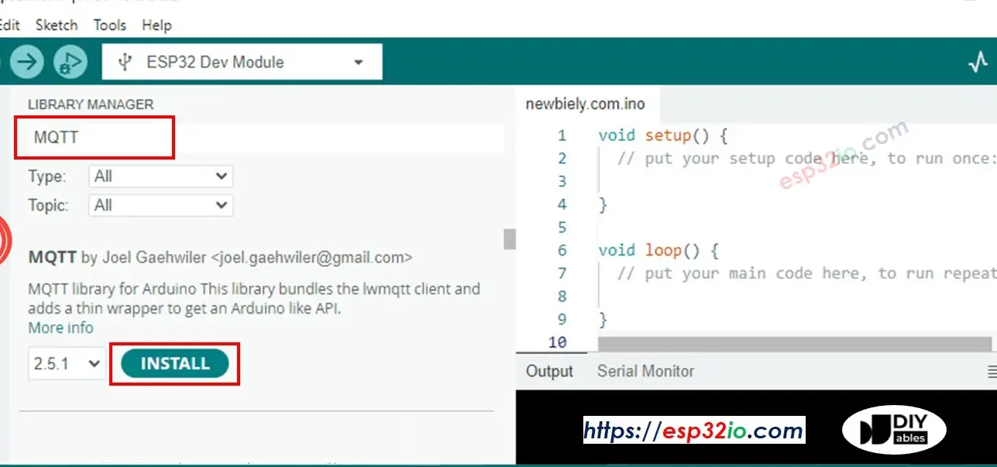This screenshot has width=997, height=467.
Task: Click the MQTT by Joel Gaehwiler title
Action: [x=220, y=257]
